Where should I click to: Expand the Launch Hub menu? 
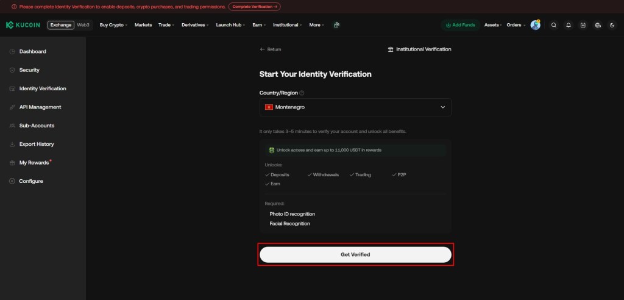tap(230, 25)
